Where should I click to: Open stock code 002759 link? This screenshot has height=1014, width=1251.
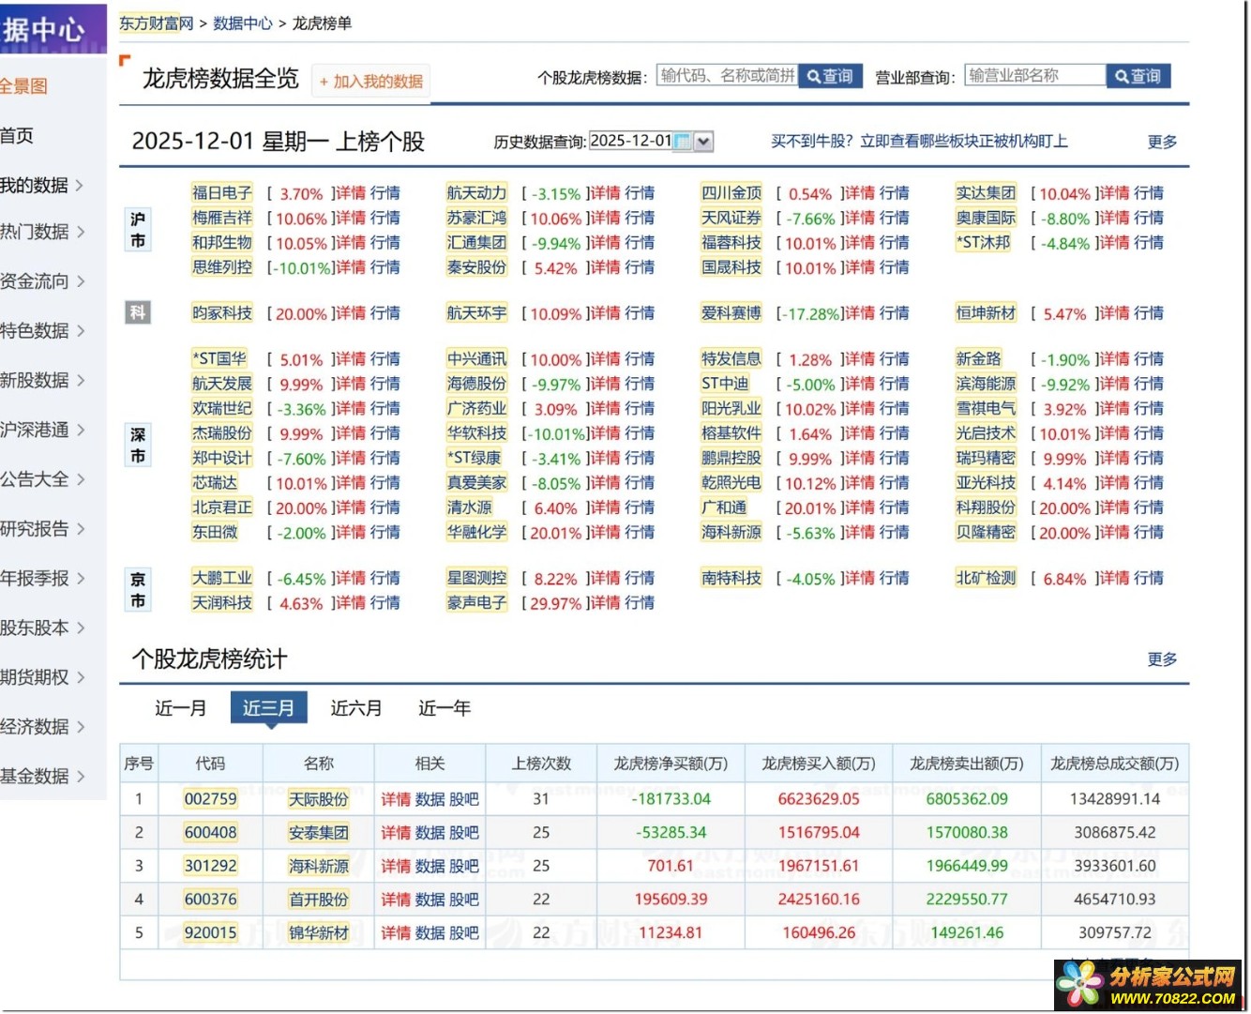pyautogui.click(x=210, y=799)
